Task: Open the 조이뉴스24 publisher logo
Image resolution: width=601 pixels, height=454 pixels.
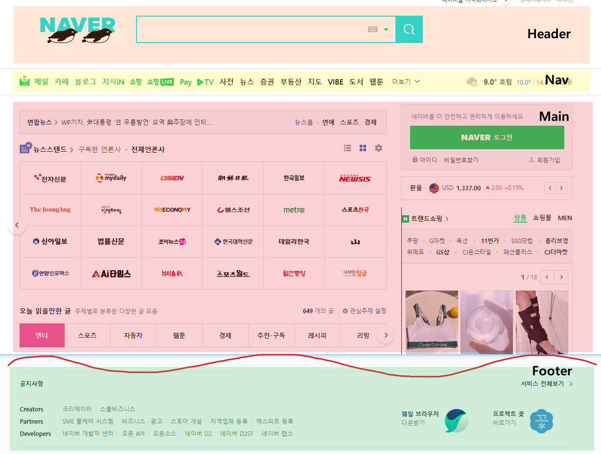Action: 172,242
